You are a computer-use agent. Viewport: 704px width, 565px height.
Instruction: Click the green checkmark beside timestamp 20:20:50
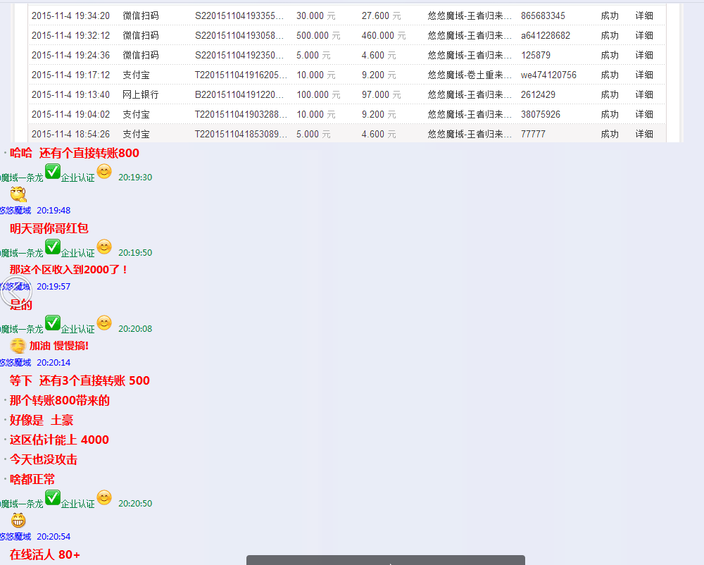pos(53,497)
